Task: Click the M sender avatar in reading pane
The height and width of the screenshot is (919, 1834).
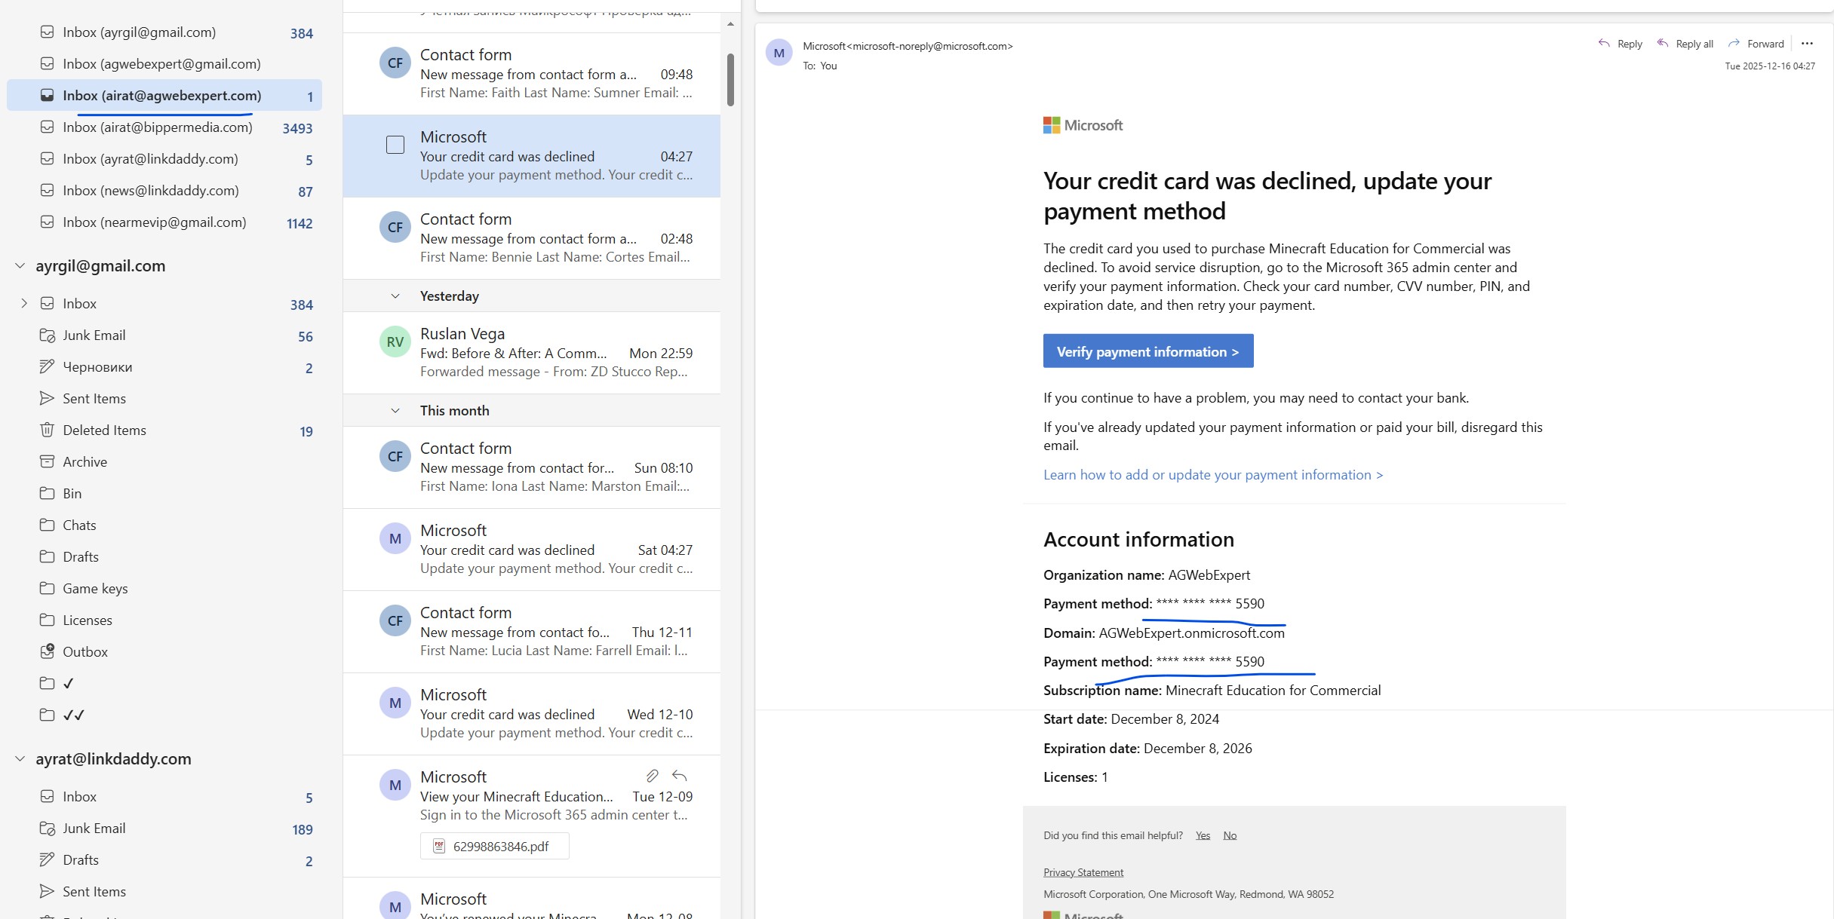Action: [779, 53]
